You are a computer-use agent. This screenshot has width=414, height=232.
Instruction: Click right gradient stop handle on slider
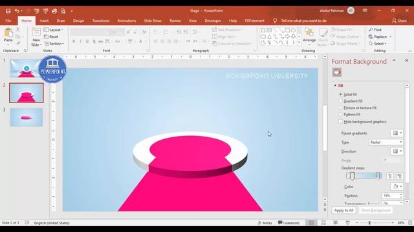378,176
